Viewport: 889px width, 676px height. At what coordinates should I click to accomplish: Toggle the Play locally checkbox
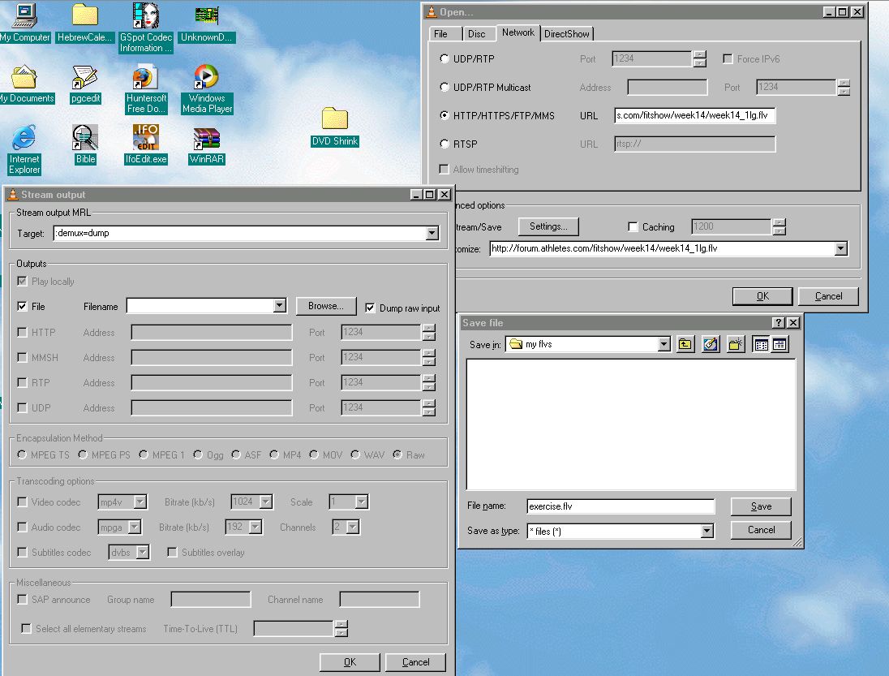[22, 282]
